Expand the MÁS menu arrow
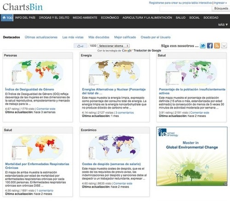 pyautogui.click(x=223, y=25)
